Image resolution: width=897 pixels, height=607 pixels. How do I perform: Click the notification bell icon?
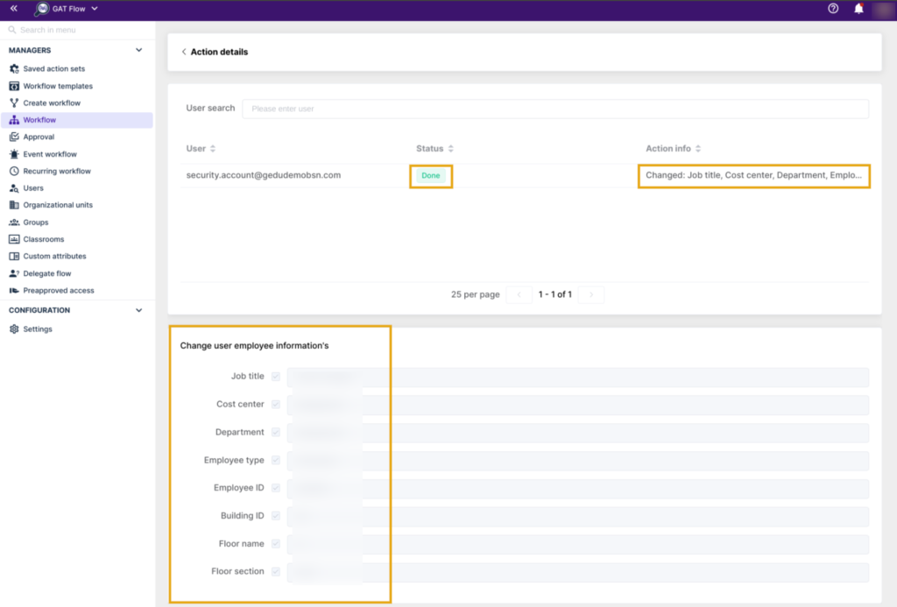pos(858,9)
